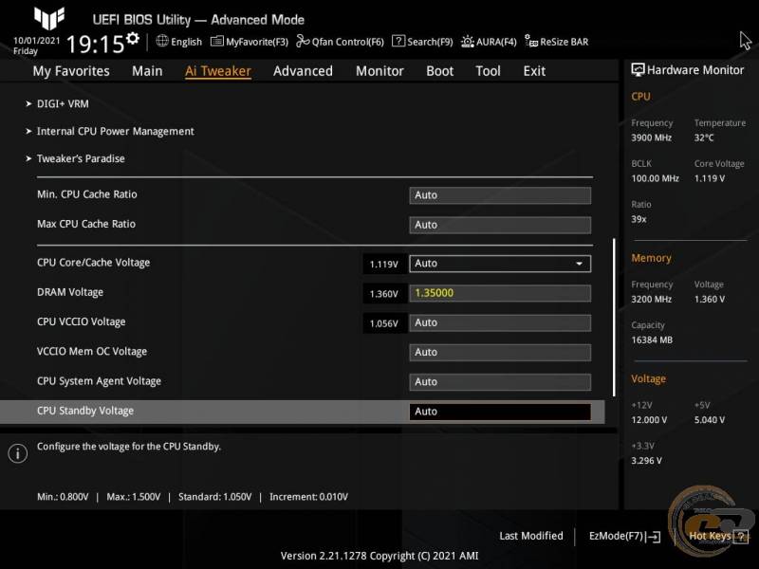Click the Min. CPU Cache Ratio field
Viewport: 759px width, 569px height.
pos(500,195)
